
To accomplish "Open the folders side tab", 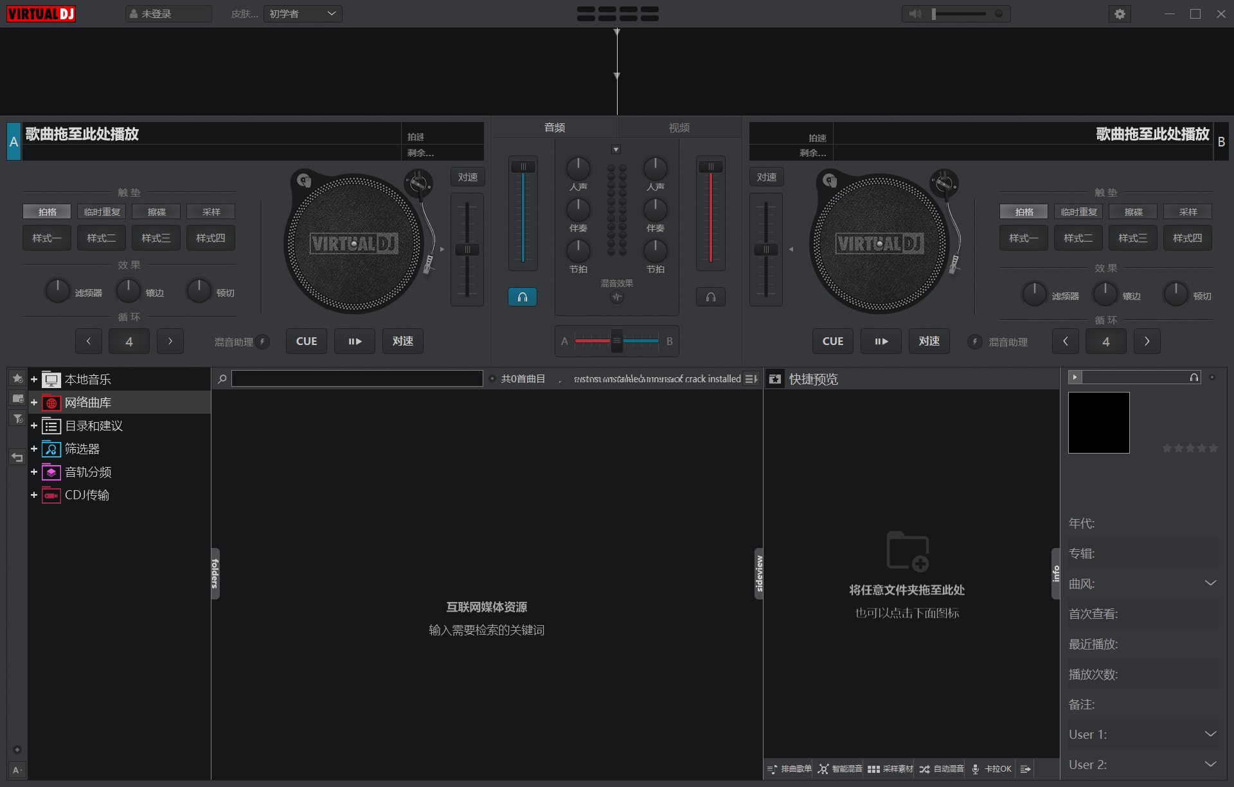I will pyautogui.click(x=215, y=574).
